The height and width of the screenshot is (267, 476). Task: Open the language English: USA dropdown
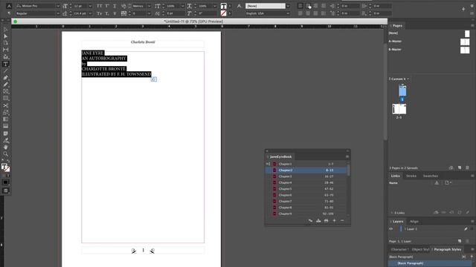tap(288, 13)
